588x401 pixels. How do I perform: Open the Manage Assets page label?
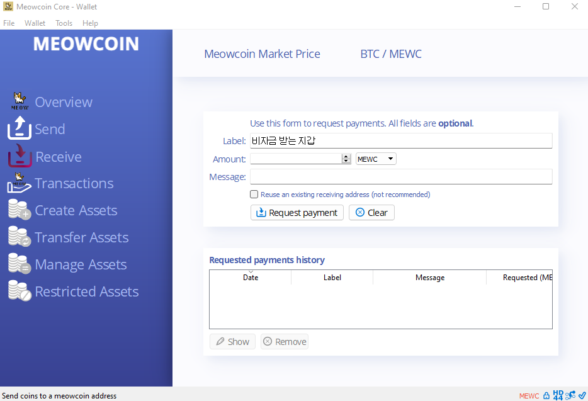pyautogui.click(x=81, y=265)
